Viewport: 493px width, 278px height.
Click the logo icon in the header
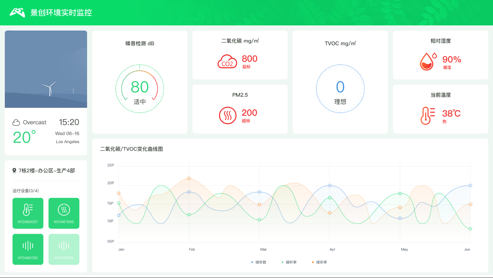pyautogui.click(x=17, y=12)
